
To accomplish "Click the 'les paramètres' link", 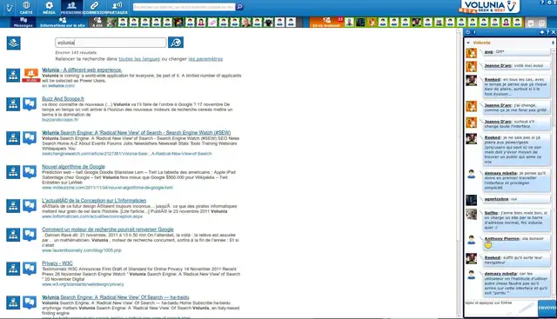I will pos(205,59).
